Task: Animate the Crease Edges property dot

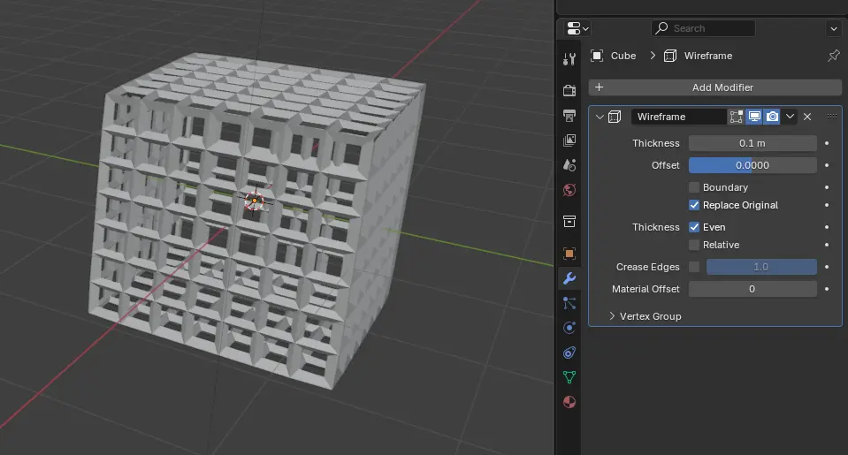Action: coord(827,267)
